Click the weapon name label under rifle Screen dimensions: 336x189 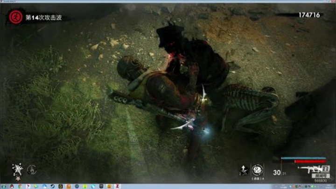tap(321, 176)
